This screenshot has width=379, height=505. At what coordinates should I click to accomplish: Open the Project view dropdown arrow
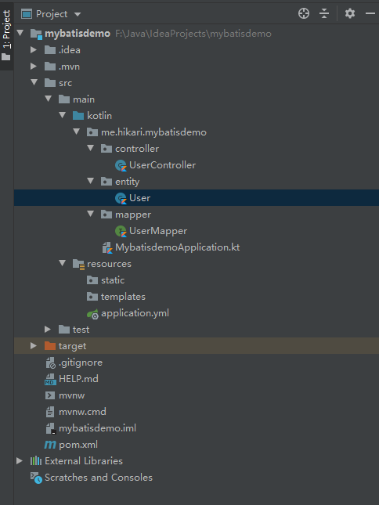78,14
